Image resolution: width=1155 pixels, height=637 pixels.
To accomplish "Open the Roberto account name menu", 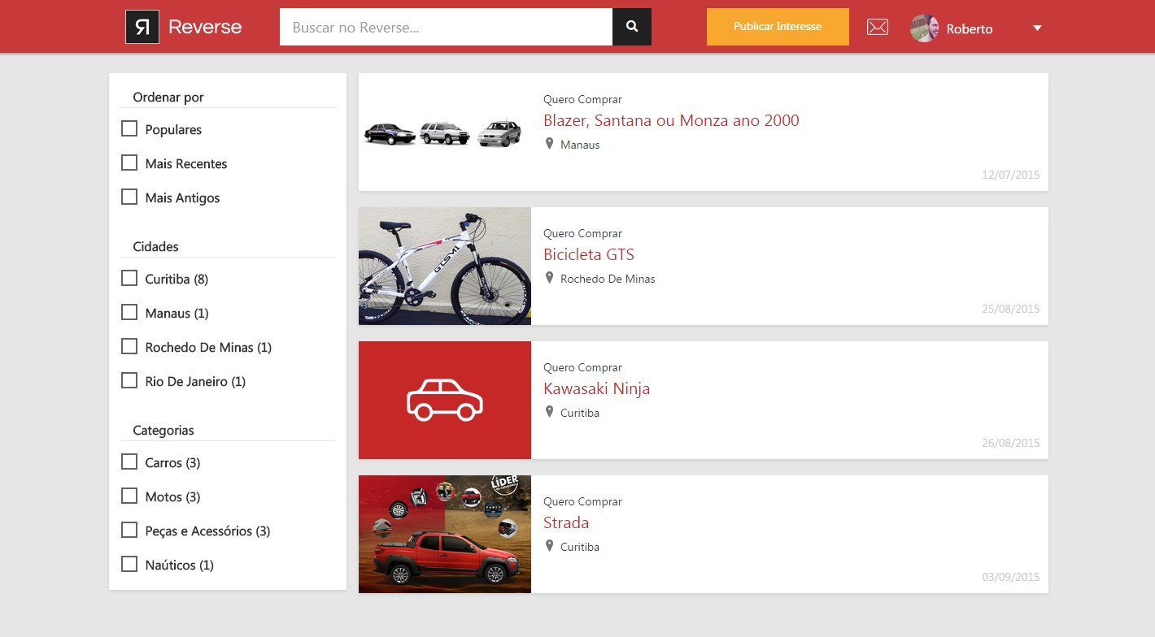I will 969,29.
